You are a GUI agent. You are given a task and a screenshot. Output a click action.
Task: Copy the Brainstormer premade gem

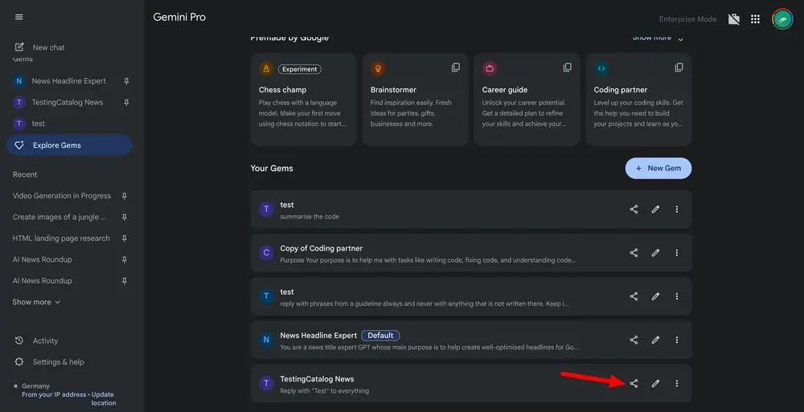click(456, 67)
